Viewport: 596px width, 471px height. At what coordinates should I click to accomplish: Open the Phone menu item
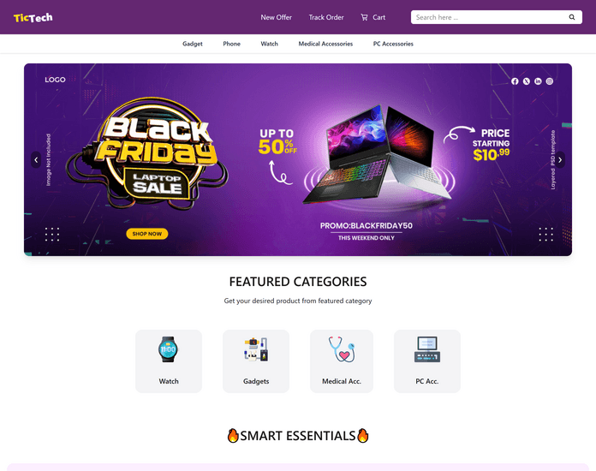point(231,44)
